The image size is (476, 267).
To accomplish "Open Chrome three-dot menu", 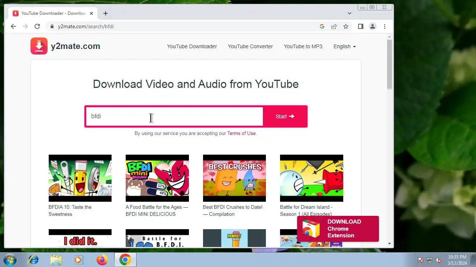I will point(385,26).
